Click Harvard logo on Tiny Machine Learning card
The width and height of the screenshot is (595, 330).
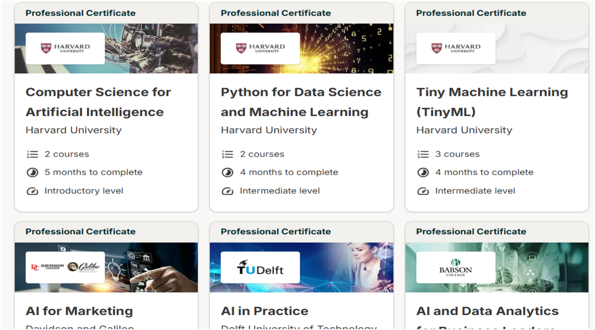456,48
